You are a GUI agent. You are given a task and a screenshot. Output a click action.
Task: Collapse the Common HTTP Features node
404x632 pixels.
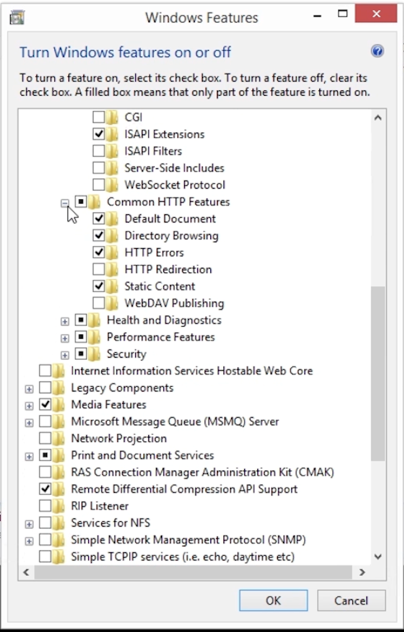point(64,203)
